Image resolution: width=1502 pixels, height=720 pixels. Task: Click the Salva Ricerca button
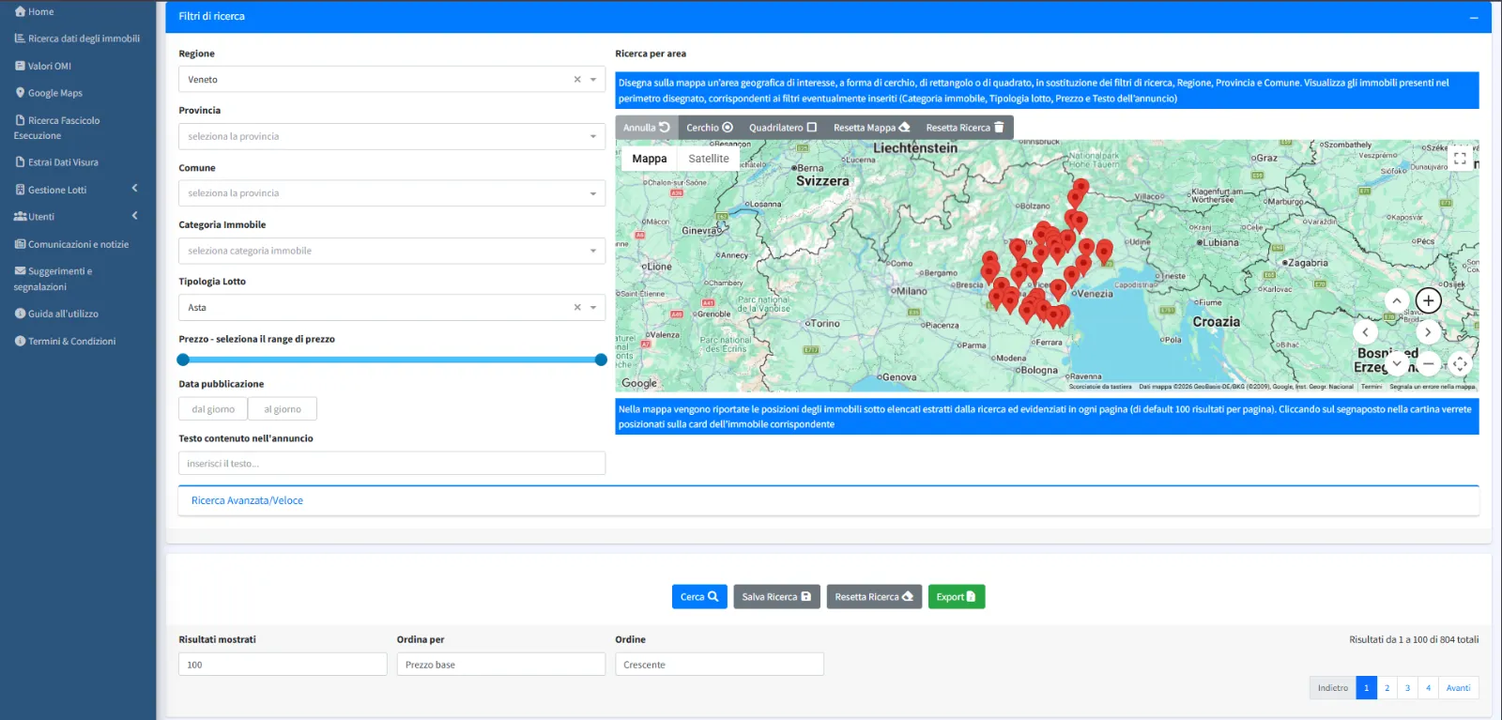(x=776, y=597)
